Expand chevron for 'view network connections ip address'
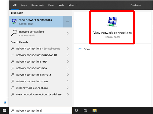The height and width of the screenshot is (114, 153). point(68,95)
